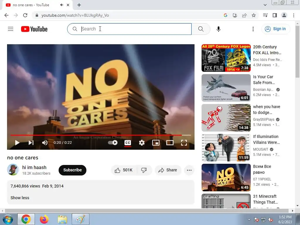This screenshot has width=300, height=225.
Task: Click the Chrome address bar URL
Action: coord(75,15)
